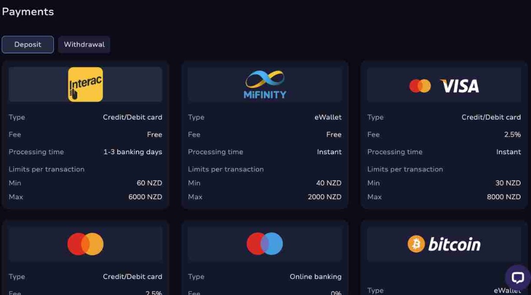Screen dimensions: 531x295
Task: Click the red-orange Mastercard logo in second row
Action: click(86, 244)
